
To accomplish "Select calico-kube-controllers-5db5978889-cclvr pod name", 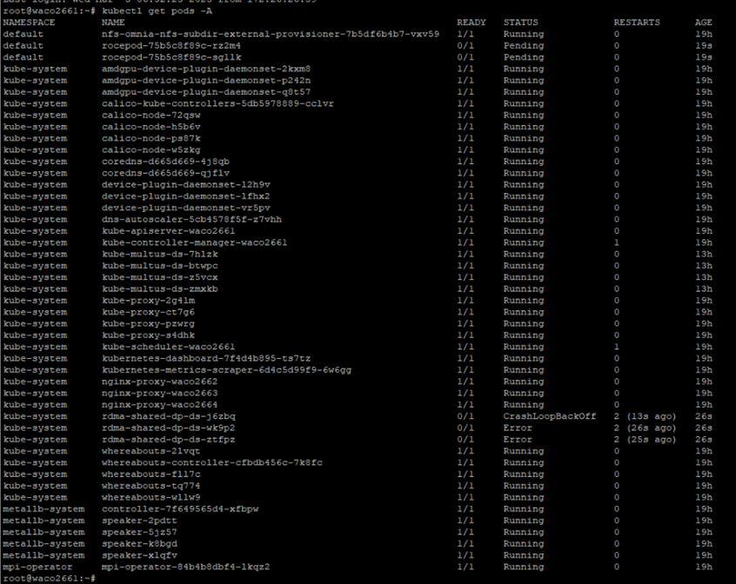I will click(217, 103).
